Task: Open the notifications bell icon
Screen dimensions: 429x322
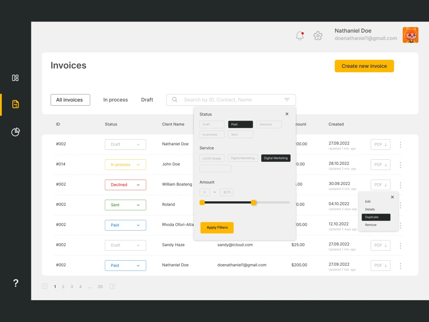Action: [300, 36]
